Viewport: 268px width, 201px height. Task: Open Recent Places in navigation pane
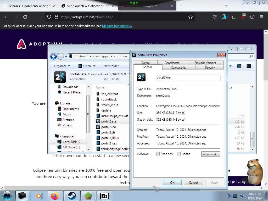72,92
